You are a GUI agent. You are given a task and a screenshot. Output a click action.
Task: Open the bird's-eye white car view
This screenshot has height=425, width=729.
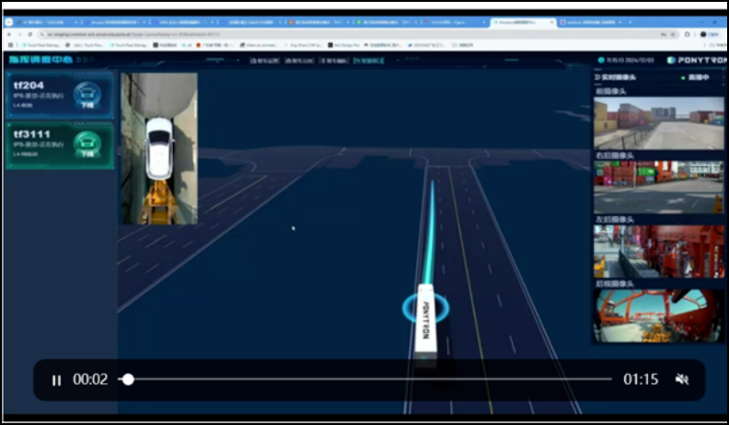click(x=159, y=148)
